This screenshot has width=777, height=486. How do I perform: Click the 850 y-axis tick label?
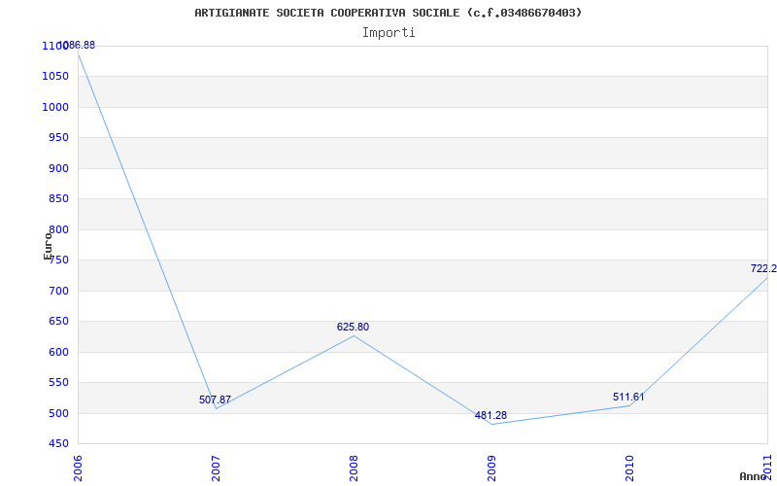[x=58, y=199]
